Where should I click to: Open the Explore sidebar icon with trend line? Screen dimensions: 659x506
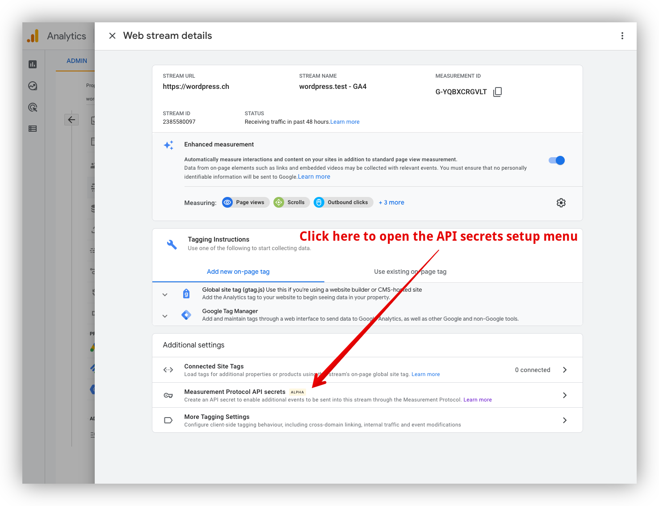coord(33,86)
